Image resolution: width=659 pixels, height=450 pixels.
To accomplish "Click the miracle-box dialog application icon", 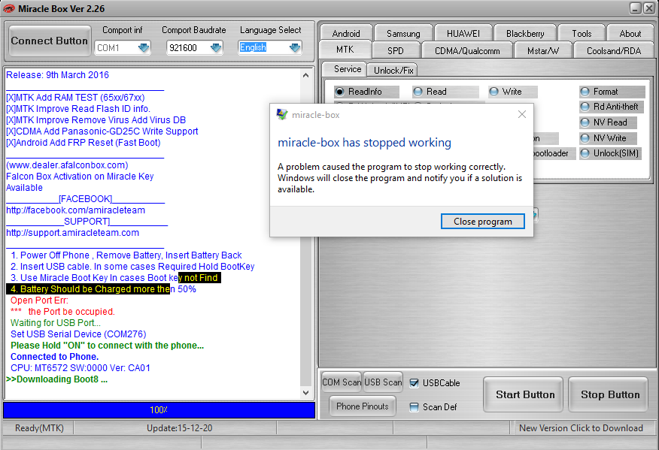I will pyautogui.click(x=282, y=114).
